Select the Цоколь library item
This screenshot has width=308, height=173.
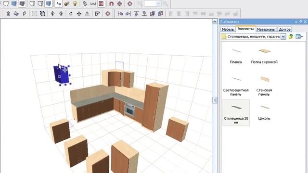pyautogui.click(x=264, y=112)
